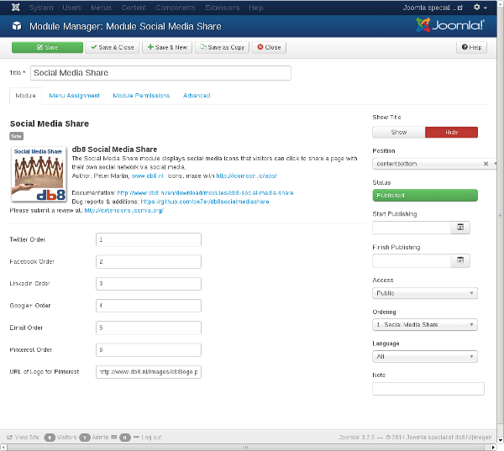Viewport: 504px width, 451px height.
Task: Click the Start Publishing calendar icon
Action: coord(460,228)
